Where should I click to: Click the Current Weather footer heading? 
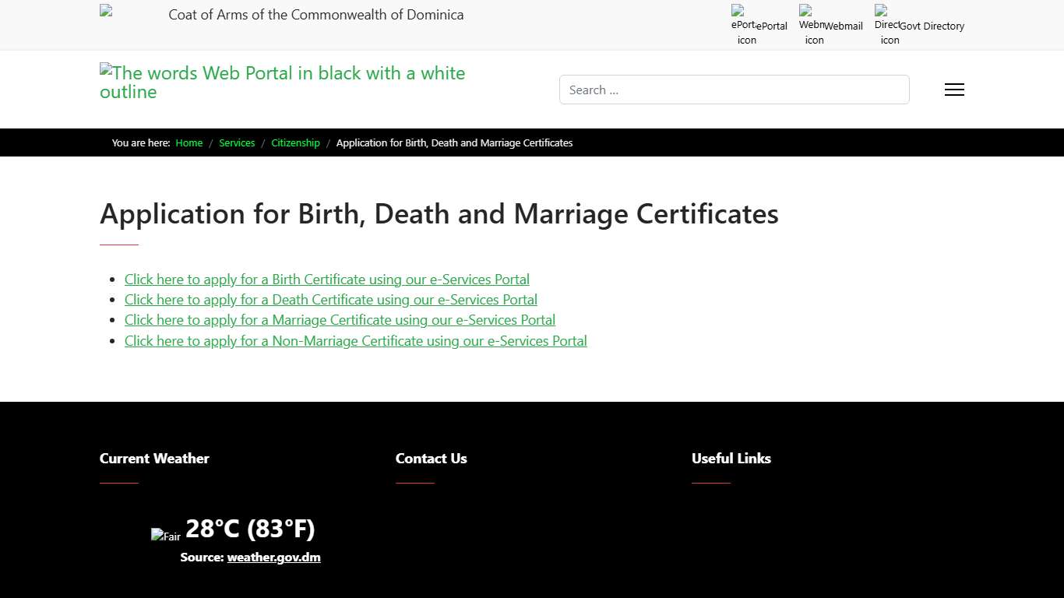(x=154, y=459)
